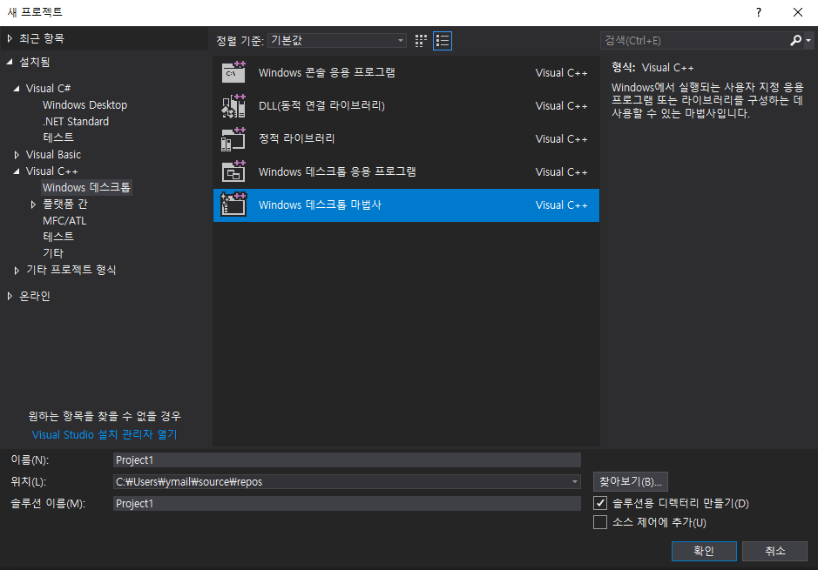Select DLL(동적 연결 라이브러리) row text
This screenshot has height=570, width=818.
[x=321, y=106]
